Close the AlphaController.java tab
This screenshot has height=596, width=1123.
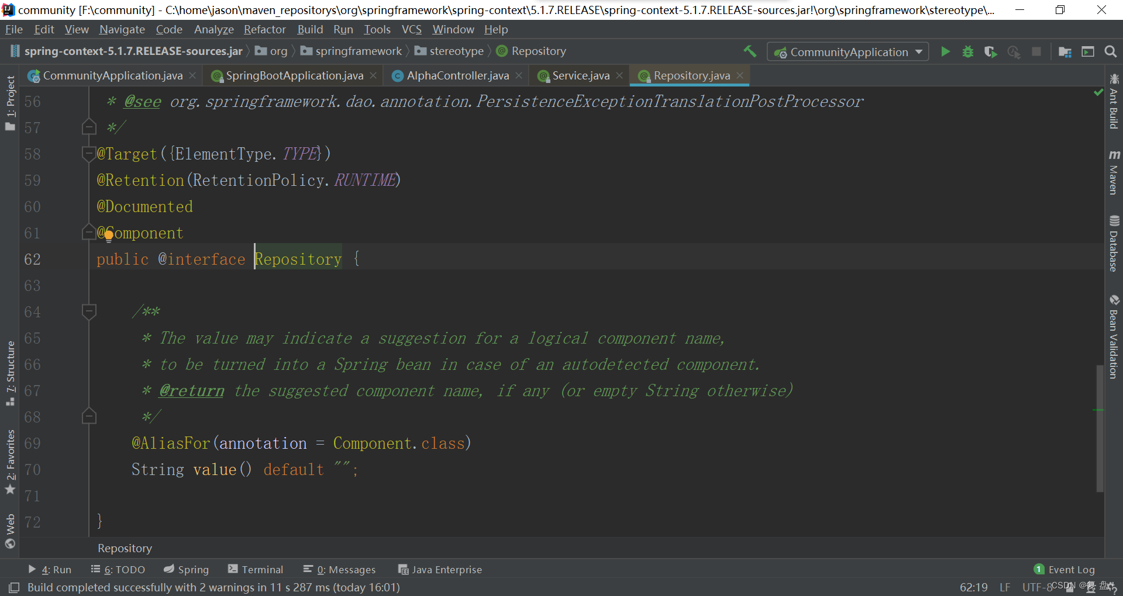tap(519, 75)
